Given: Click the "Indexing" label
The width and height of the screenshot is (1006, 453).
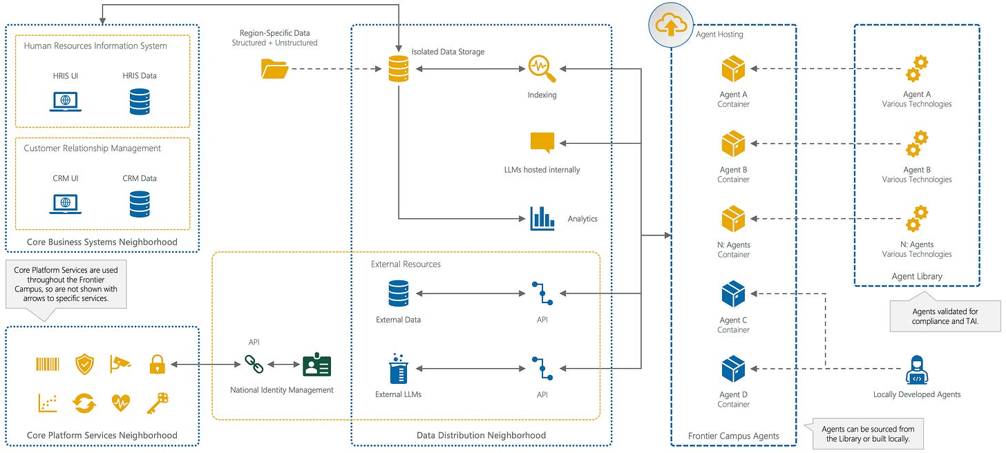Looking at the screenshot, I should tap(542, 95).
